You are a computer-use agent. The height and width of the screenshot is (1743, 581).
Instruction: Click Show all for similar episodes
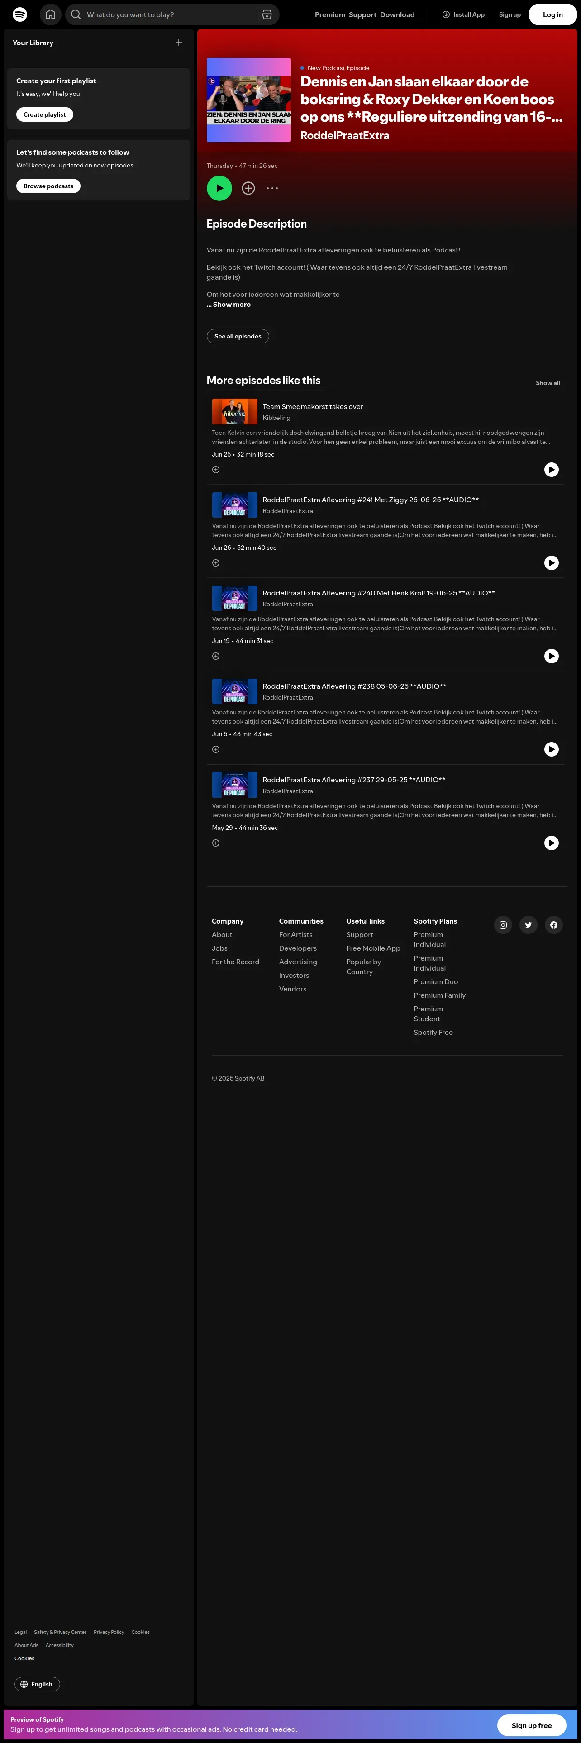point(548,383)
